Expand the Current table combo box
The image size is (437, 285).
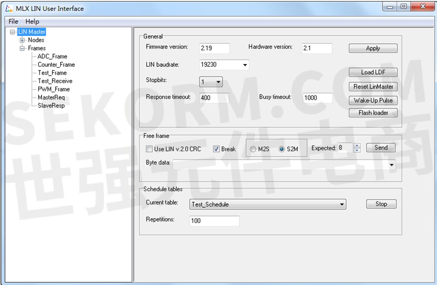[x=341, y=204]
